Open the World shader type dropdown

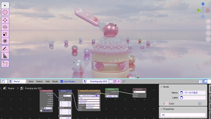(17, 81)
